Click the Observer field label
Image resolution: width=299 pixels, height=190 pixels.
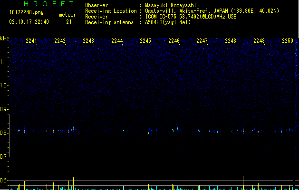tap(96, 5)
